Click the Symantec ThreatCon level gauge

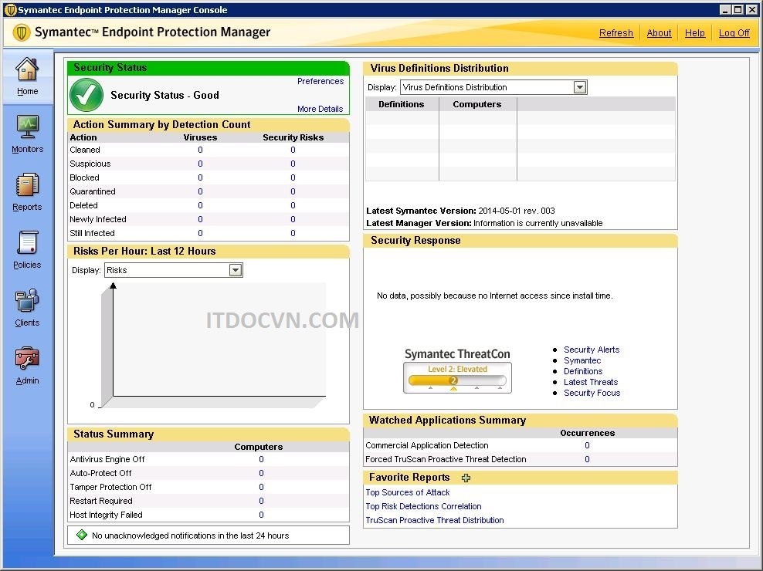457,377
